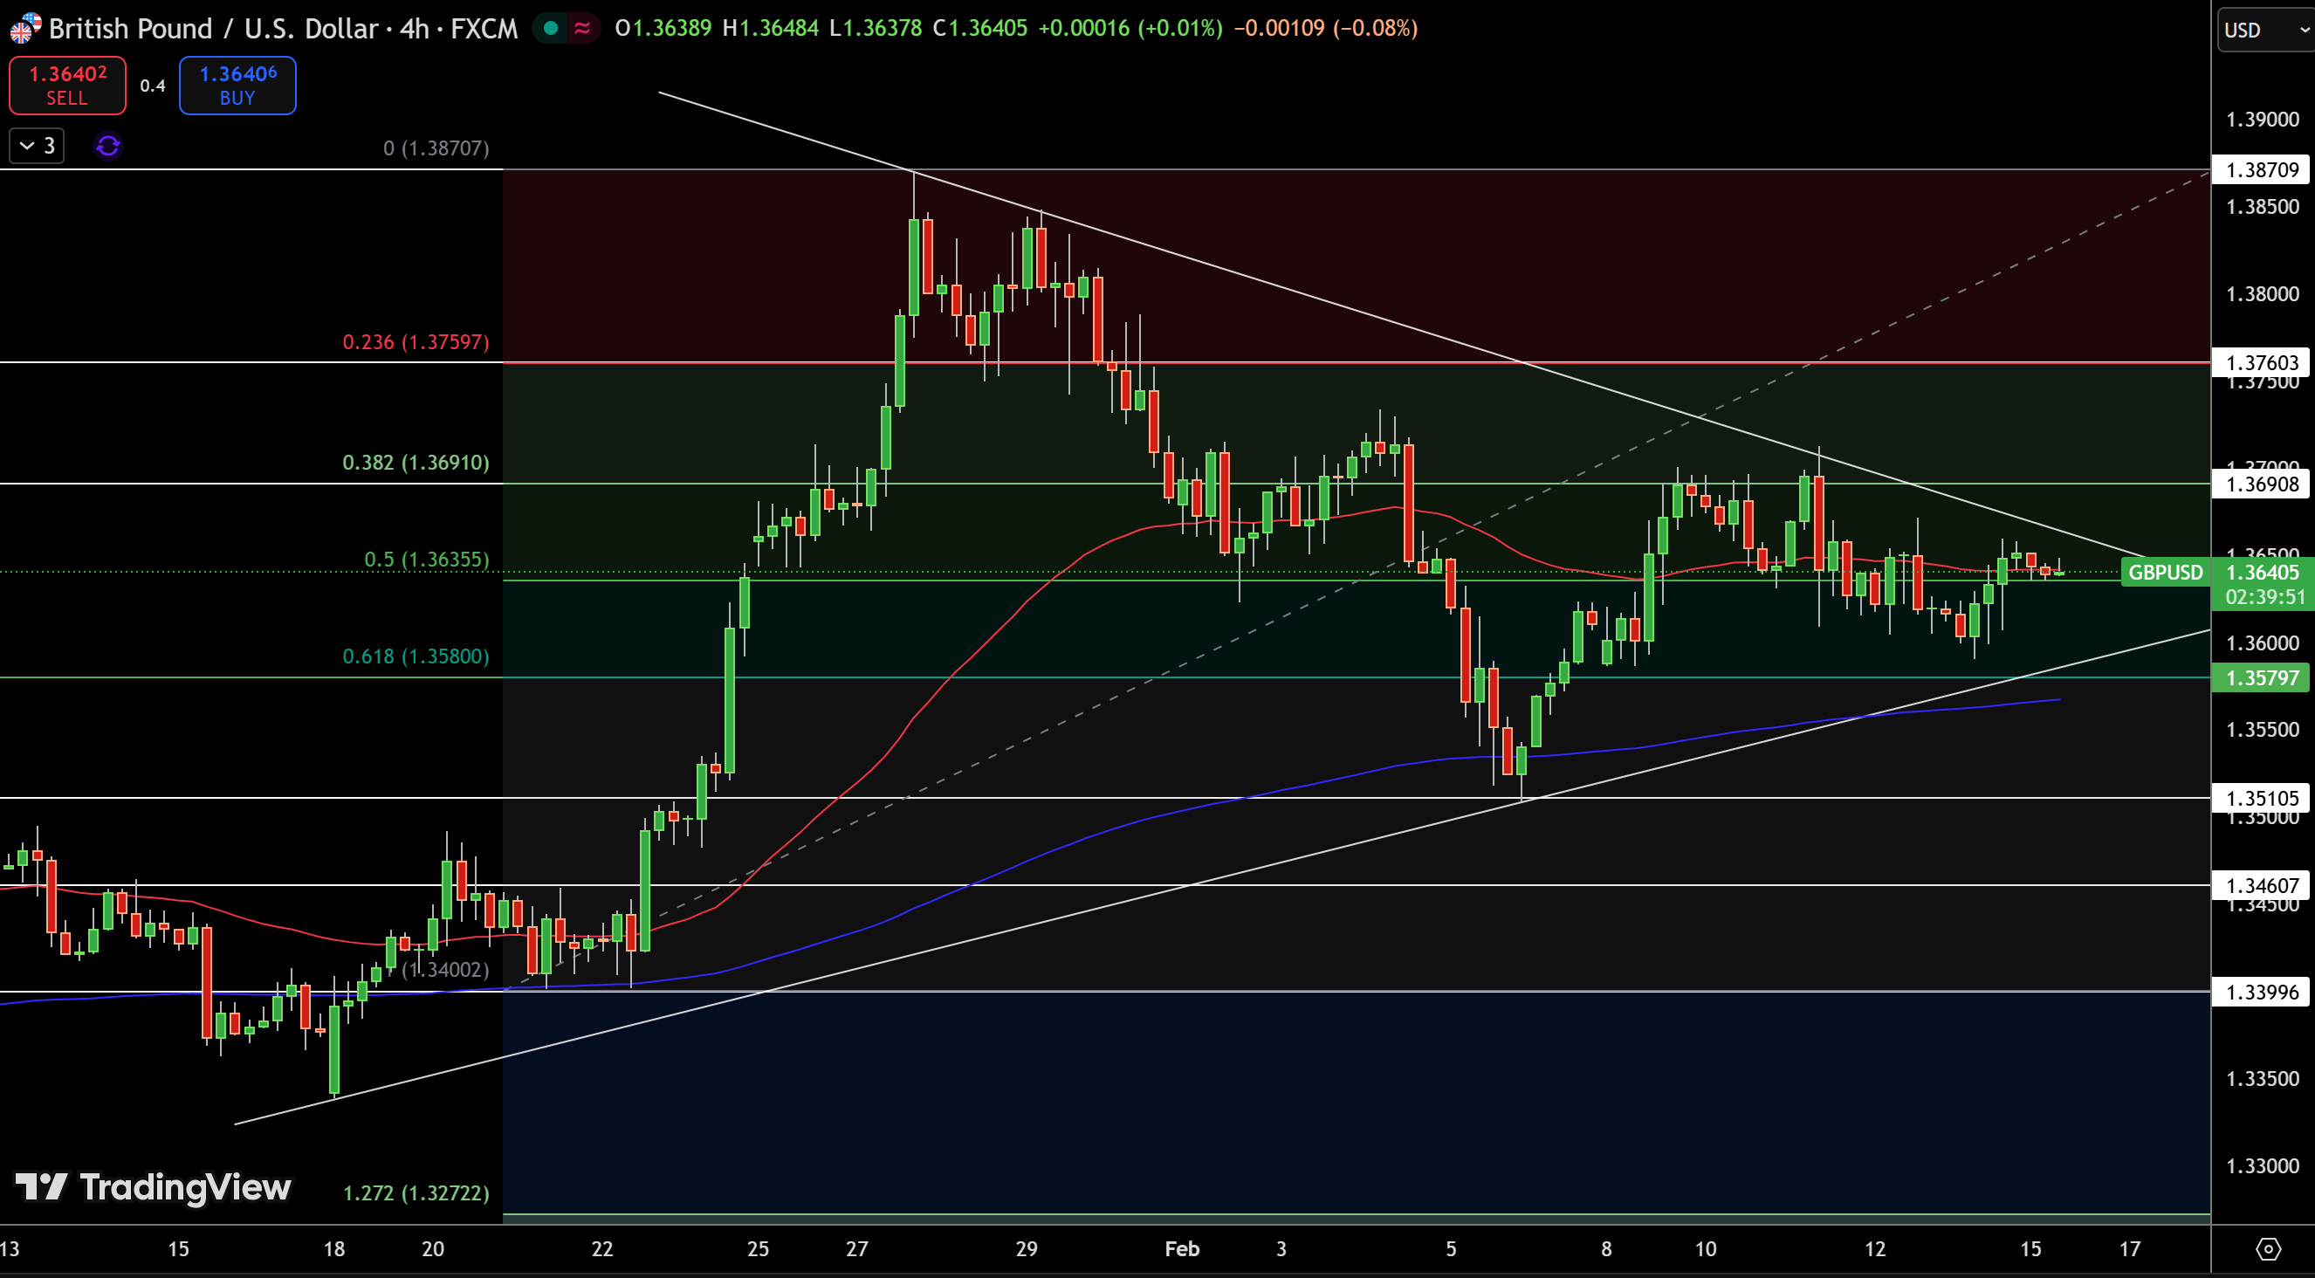
Task: Select the 0.236 (1.37597) Fibonacci level label
Action: point(416,341)
